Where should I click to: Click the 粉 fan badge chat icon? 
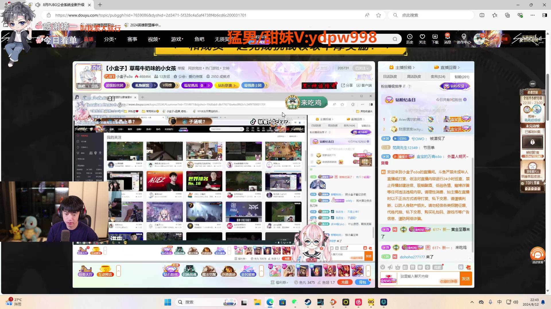pyautogui.click(x=405, y=267)
